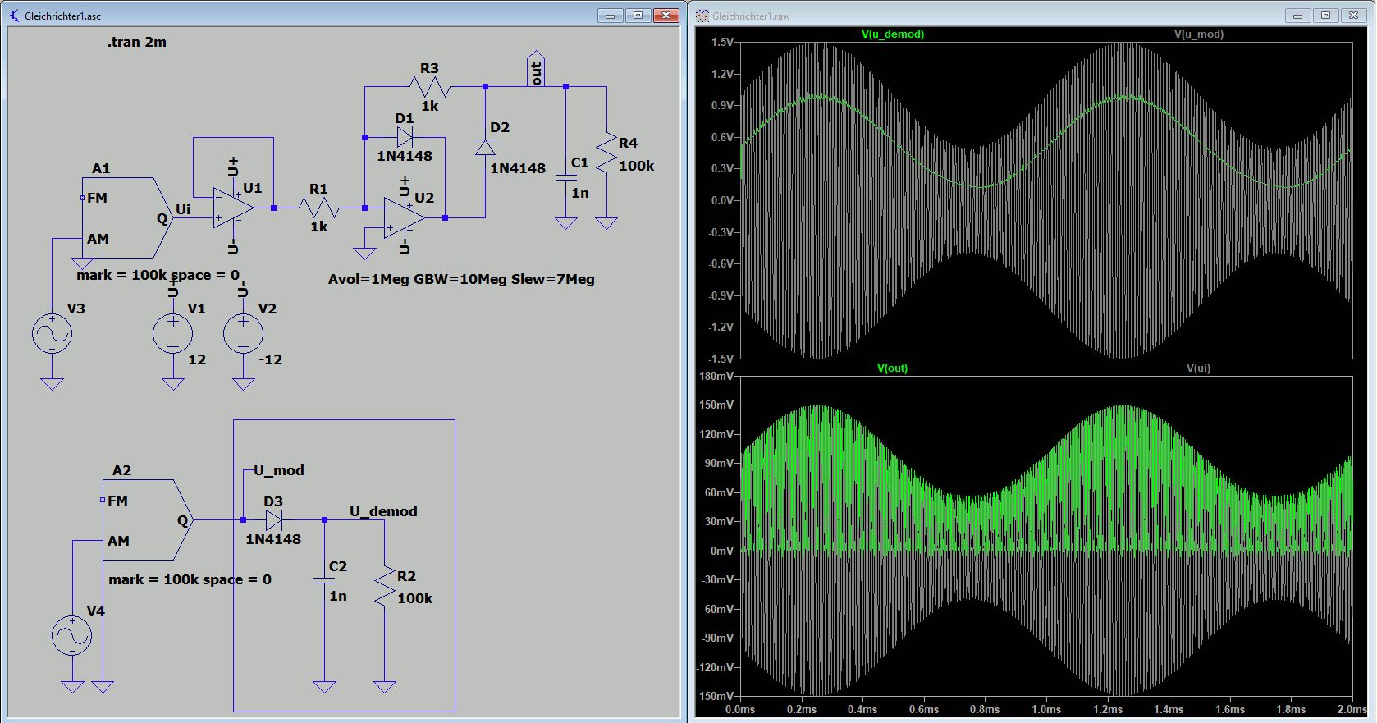Viewport: 1377px width, 723px height.
Task: Click the D1 diode symbol
Action: (x=405, y=137)
